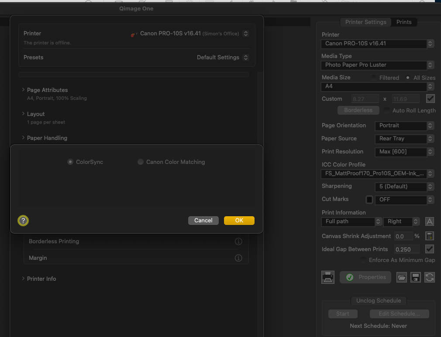
Task: Open the Print Resolution dropdown
Action: click(x=404, y=152)
